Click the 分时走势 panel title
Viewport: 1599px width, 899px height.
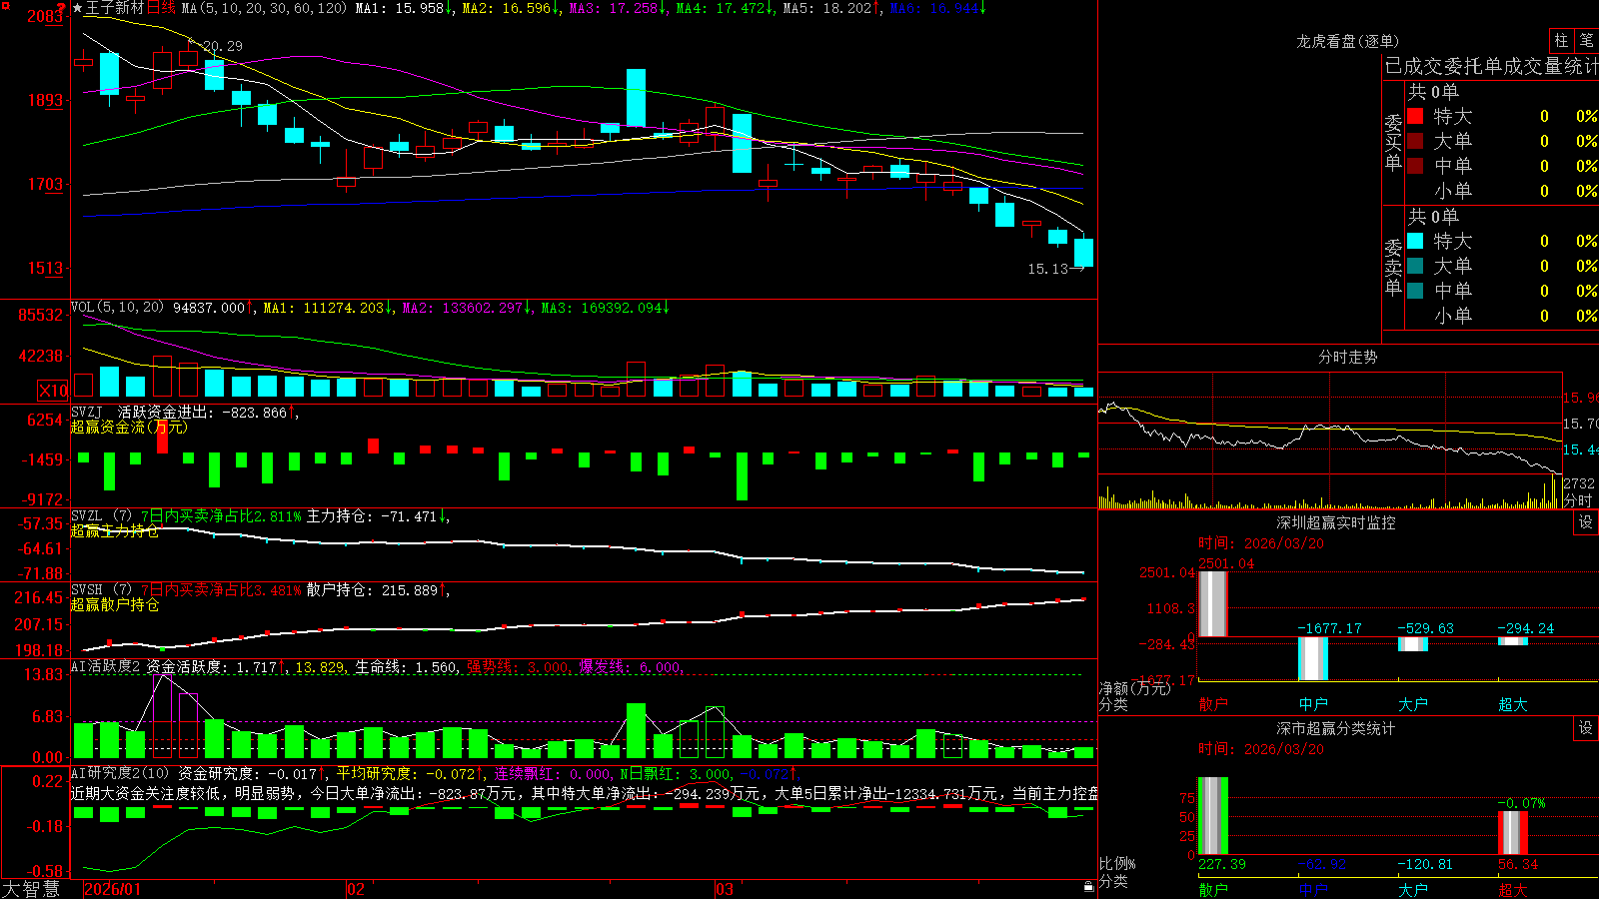pos(1347,357)
